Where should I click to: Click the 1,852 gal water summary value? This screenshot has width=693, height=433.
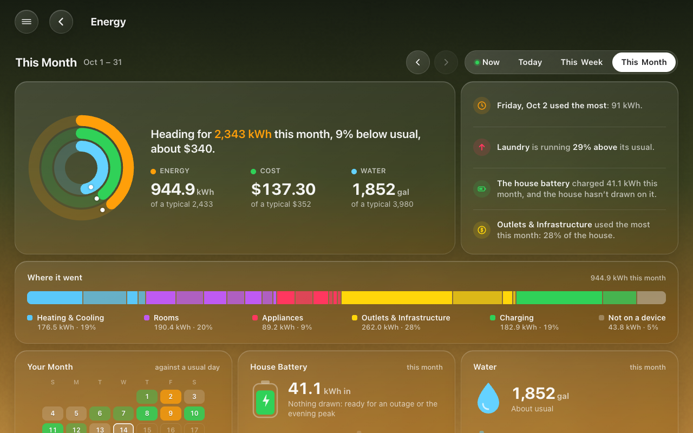tap(381, 189)
